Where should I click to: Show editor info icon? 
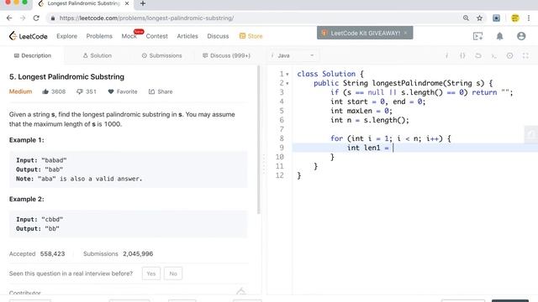pos(446,55)
